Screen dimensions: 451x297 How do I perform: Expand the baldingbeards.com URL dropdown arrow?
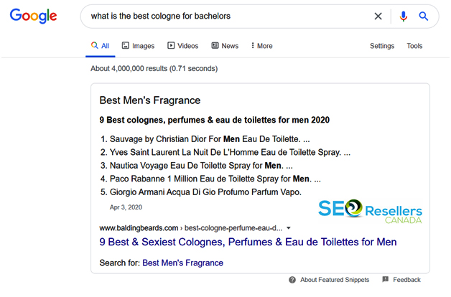click(x=289, y=228)
